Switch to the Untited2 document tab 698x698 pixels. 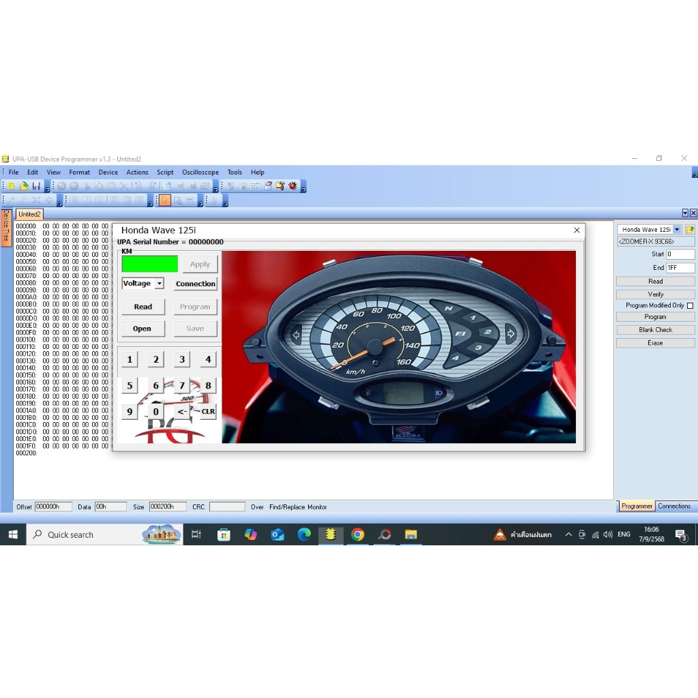pyautogui.click(x=29, y=214)
